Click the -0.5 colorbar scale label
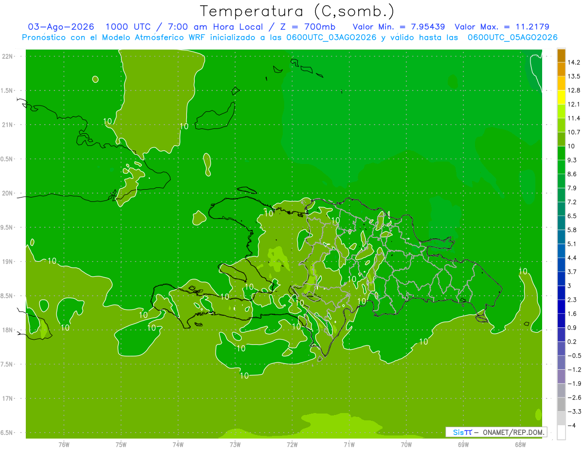584x451 pixels. (x=574, y=356)
